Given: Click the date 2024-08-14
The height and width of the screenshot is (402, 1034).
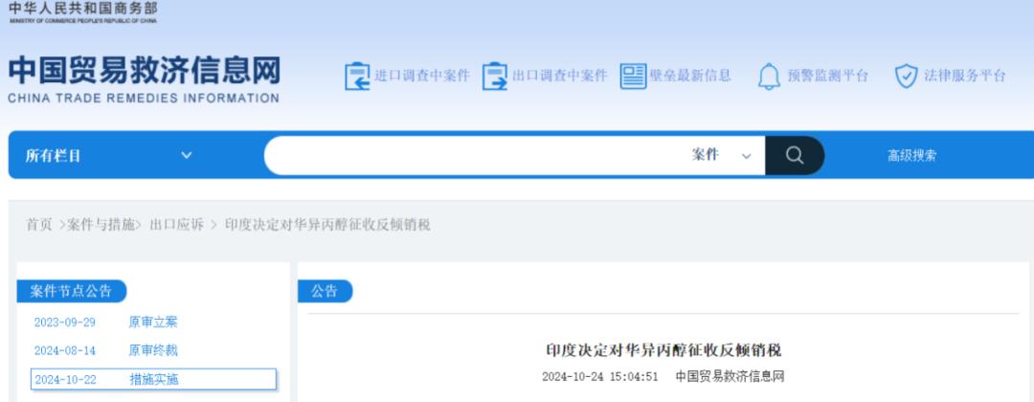Looking at the screenshot, I should point(65,350).
